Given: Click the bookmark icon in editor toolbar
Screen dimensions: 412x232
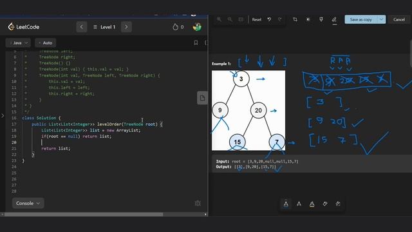Looking at the screenshot, I should pyautogui.click(x=196, y=43).
